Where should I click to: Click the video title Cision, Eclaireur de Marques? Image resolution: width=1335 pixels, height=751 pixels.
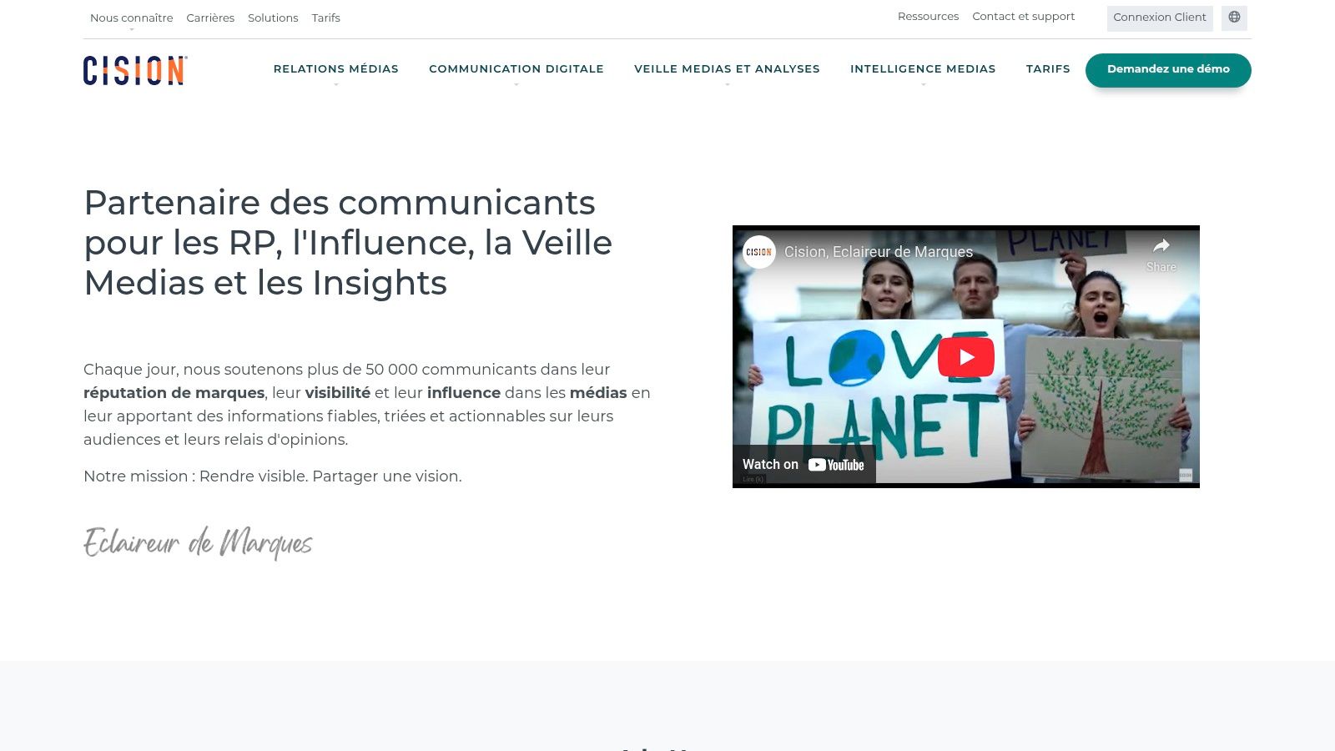tap(879, 252)
